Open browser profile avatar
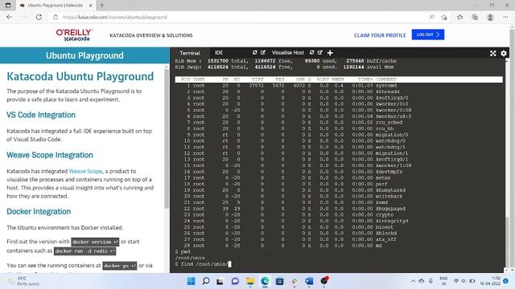The image size is (515, 289). click(x=490, y=17)
